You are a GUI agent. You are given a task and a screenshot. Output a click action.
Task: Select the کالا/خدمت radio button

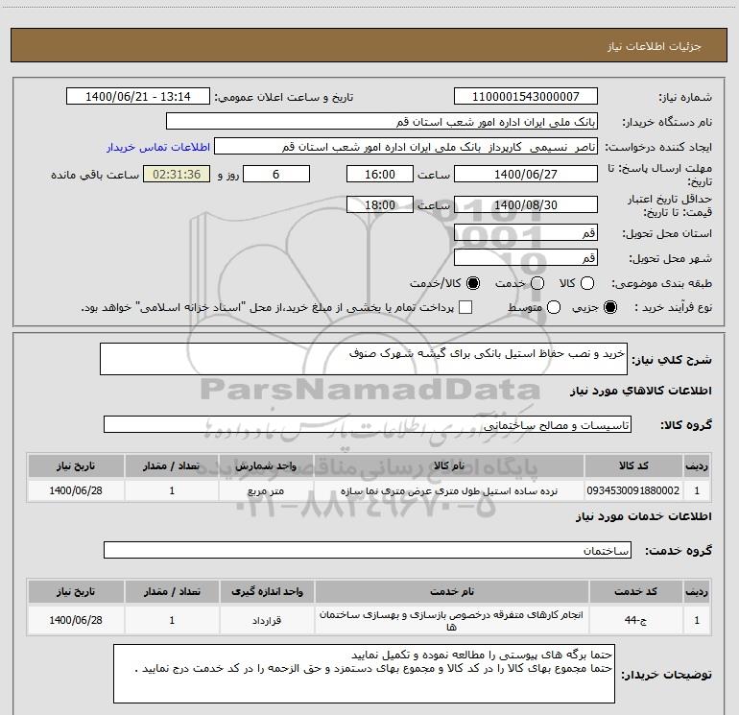tap(473, 283)
